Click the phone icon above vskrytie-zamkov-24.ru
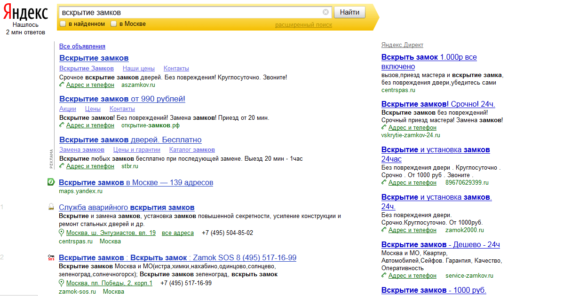 click(384, 127)
